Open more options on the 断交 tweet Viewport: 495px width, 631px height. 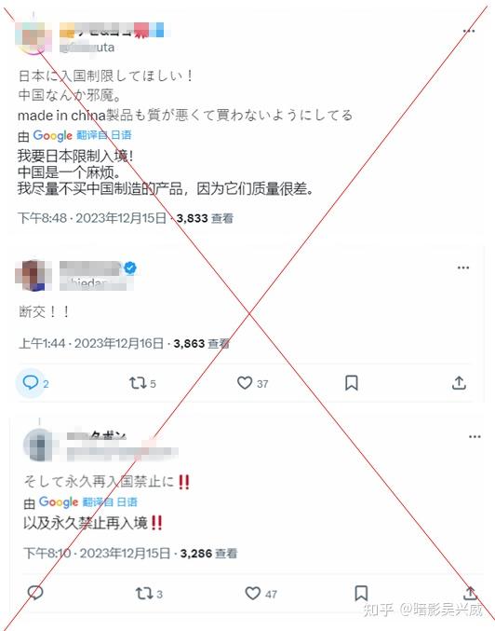pyautogui.click(x=463, y=267)
